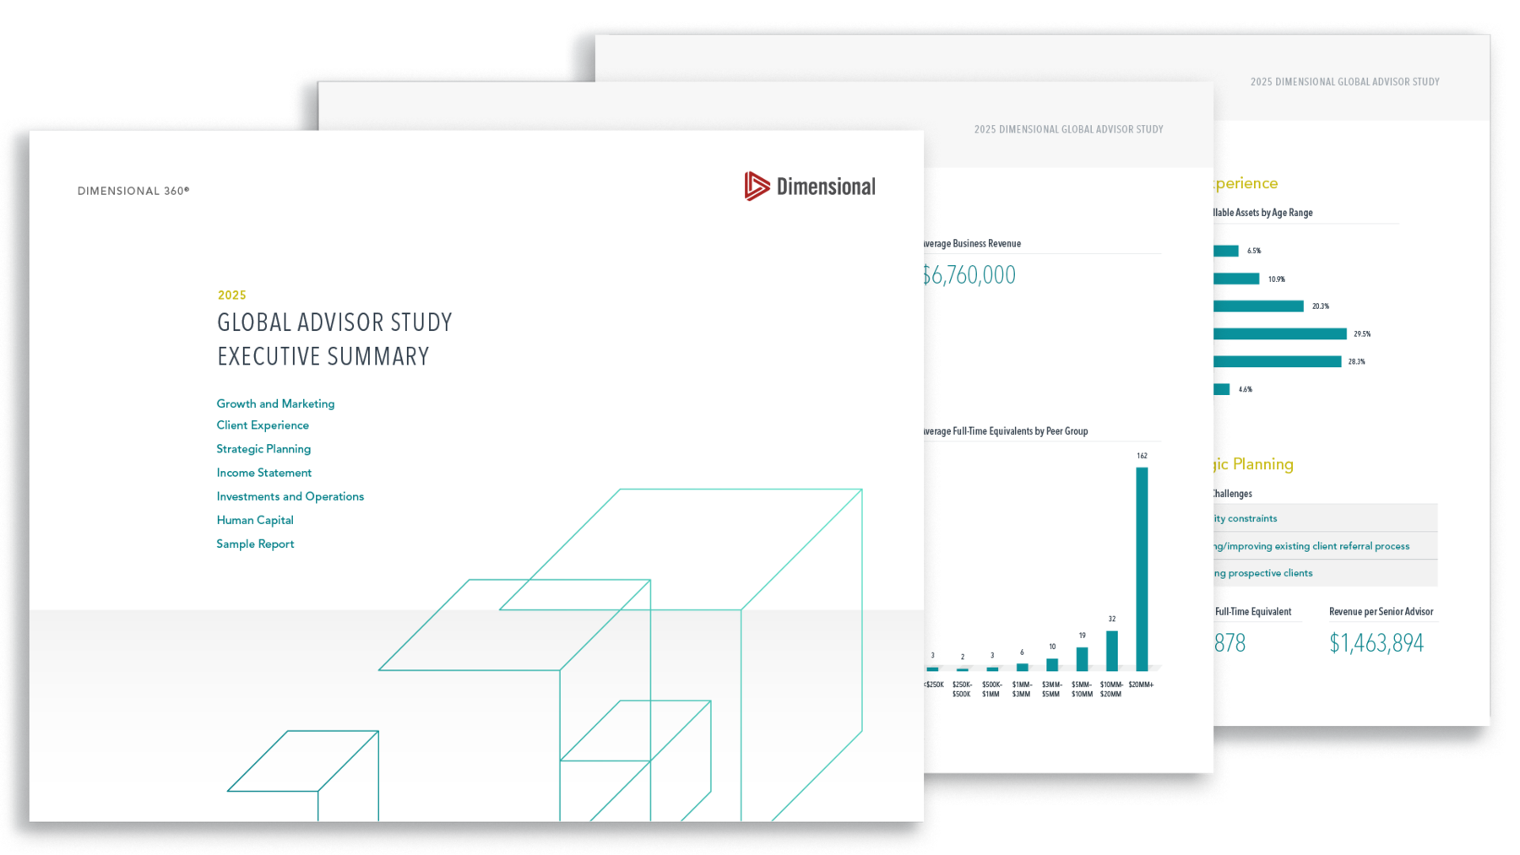Click the 10.9% horizontal bar
Image resolution: width=1520 pixels, height=855 pixels.
coord(1236,279)
